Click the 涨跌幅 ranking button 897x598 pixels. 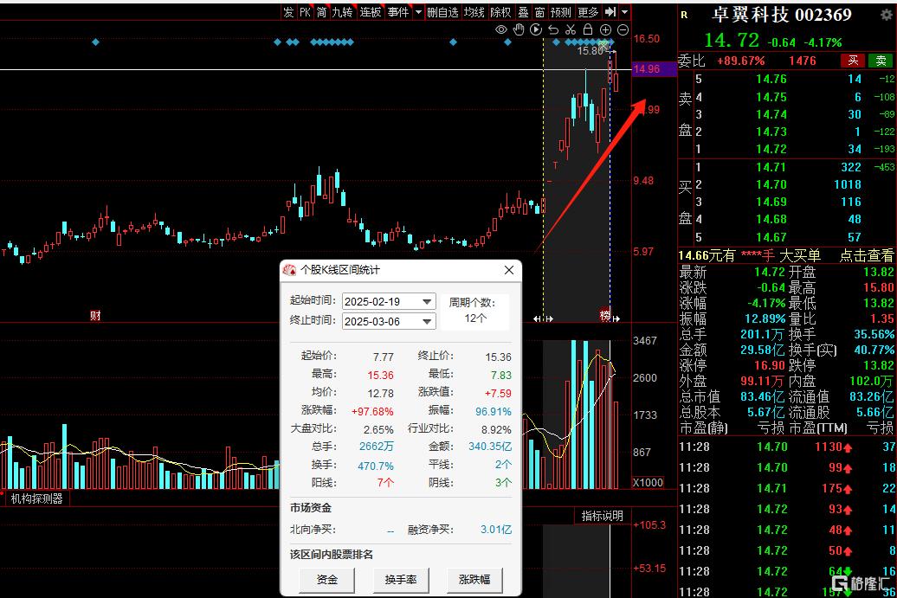[x=474, y=579]
